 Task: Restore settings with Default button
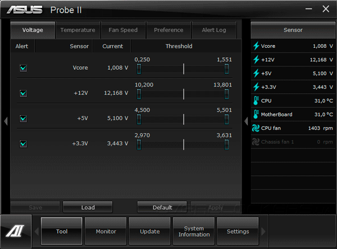pyautogui.click(x=162, y=207)
